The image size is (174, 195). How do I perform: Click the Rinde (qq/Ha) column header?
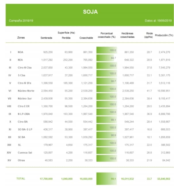pos(148,35)
